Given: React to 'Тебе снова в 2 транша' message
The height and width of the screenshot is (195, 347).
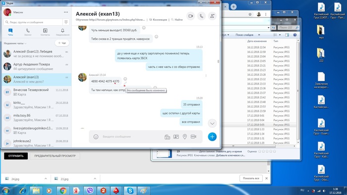Looking at the screenshot, I should pyautogui.click(x=157, y=37).
